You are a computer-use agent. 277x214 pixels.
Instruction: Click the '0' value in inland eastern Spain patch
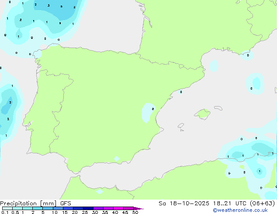[x=153, y=109]
